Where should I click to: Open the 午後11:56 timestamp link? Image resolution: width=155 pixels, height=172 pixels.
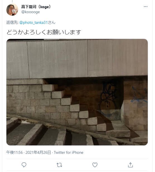pyautogui.click(x=14, y=152)
